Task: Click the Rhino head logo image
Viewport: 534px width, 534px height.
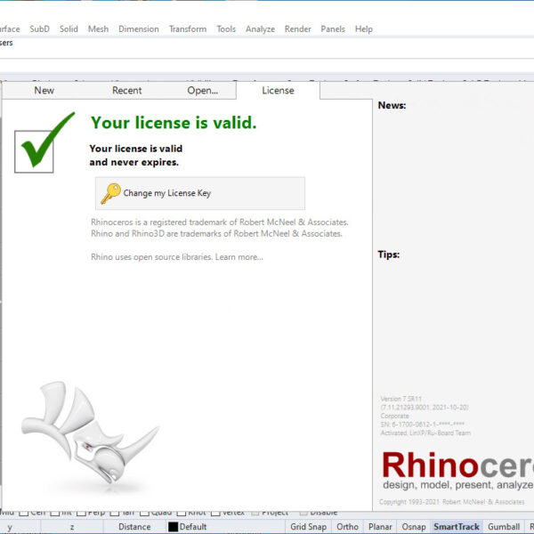Action: pos(90,432)
